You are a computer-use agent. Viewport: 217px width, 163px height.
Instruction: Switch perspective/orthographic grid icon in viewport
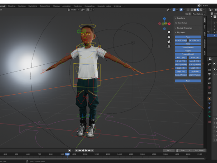click(x=169, y=47)
